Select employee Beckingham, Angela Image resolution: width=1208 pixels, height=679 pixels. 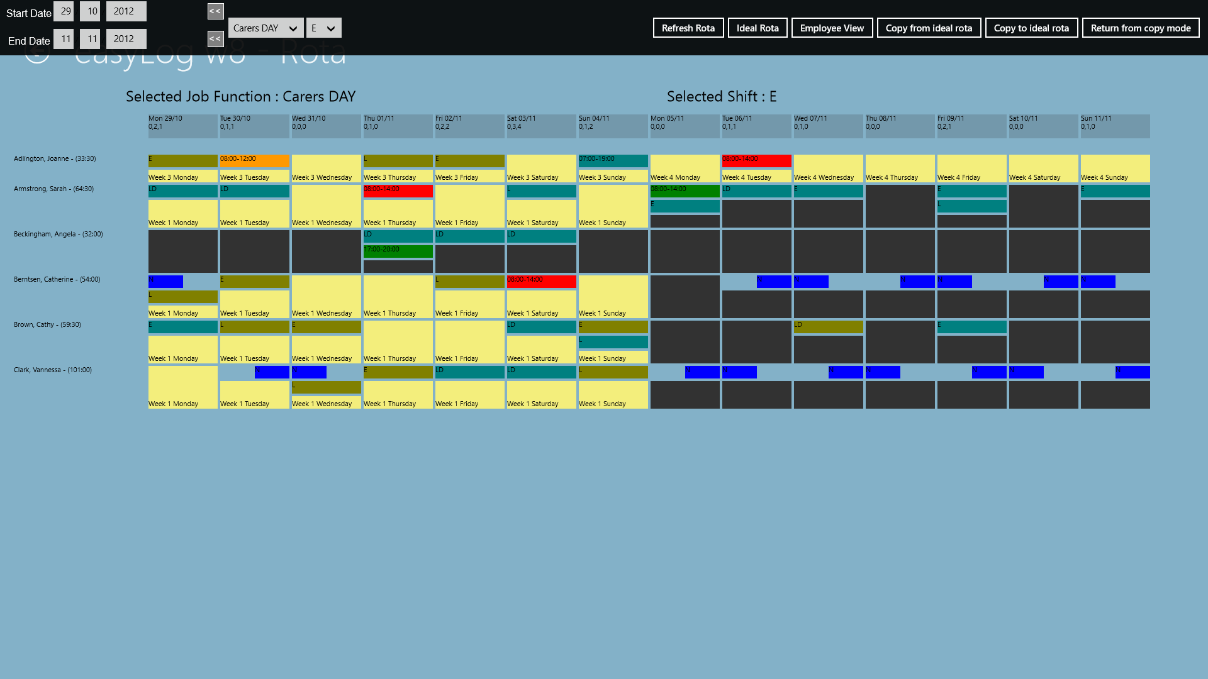point(58,234)
